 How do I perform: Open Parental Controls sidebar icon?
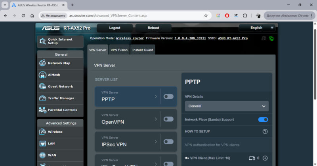coord(42,110)
